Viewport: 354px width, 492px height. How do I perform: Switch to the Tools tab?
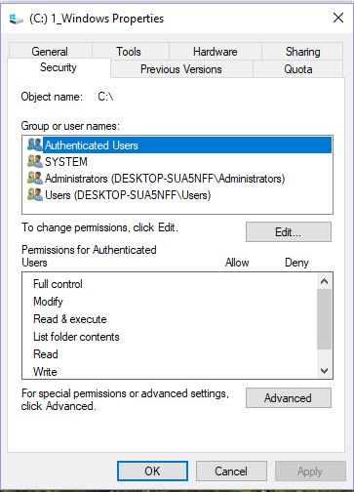(130, 52)
